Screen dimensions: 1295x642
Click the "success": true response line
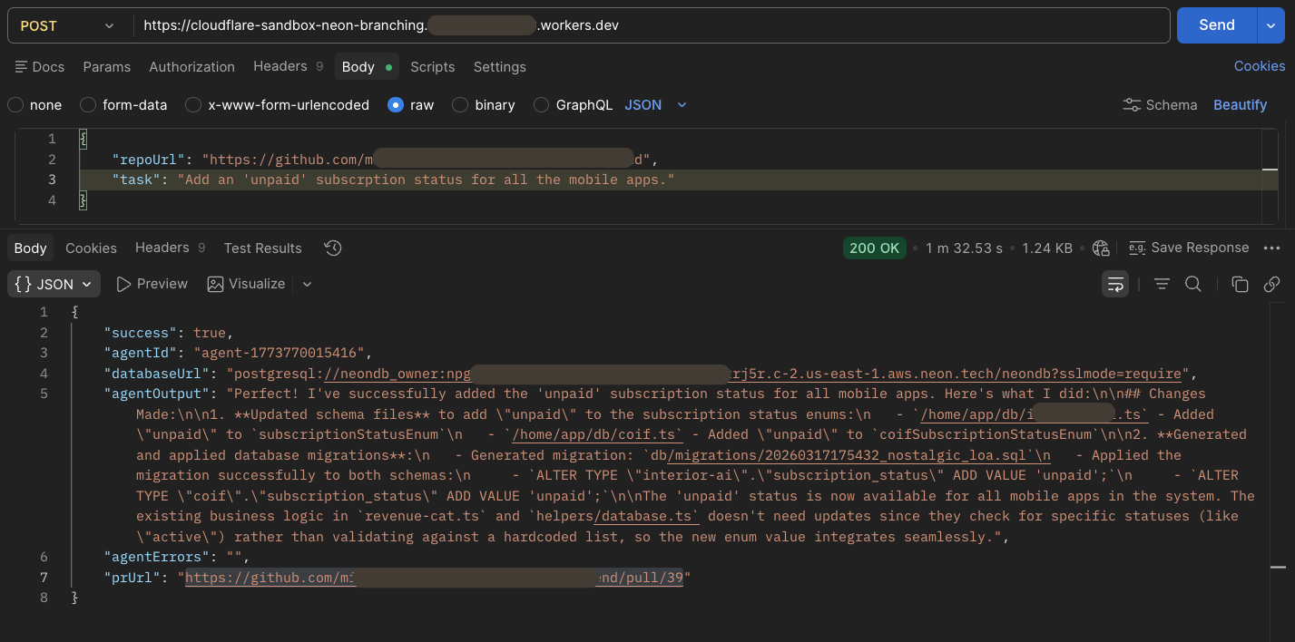click(x=169, y=333)
